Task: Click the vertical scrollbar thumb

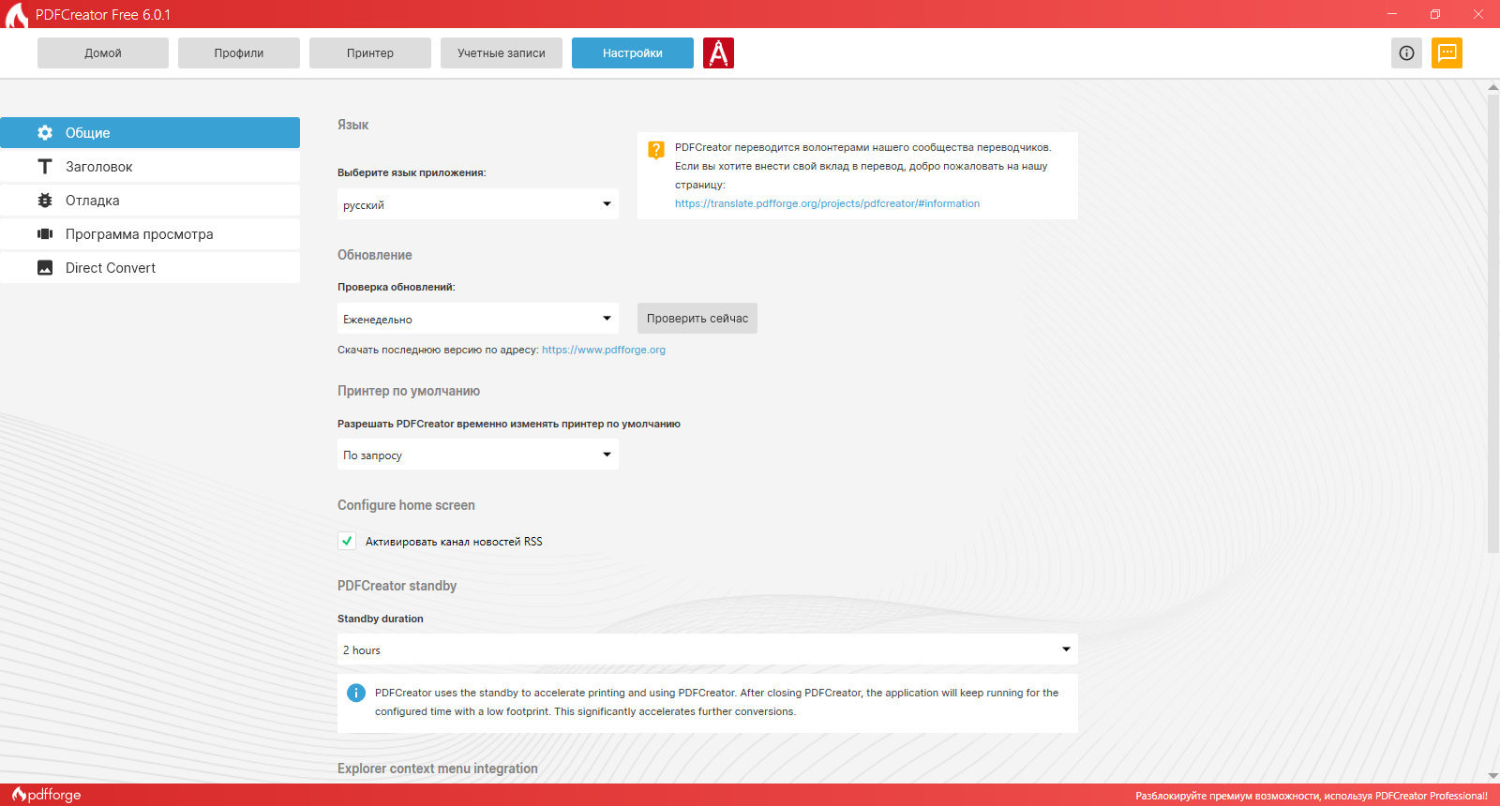Action: [x=1493, y=323]
